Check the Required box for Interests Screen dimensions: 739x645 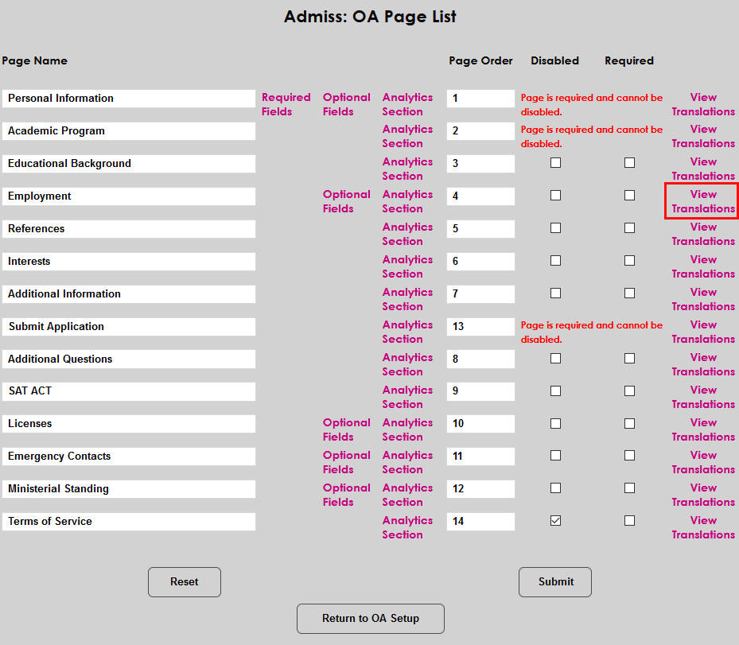[629, 260]
